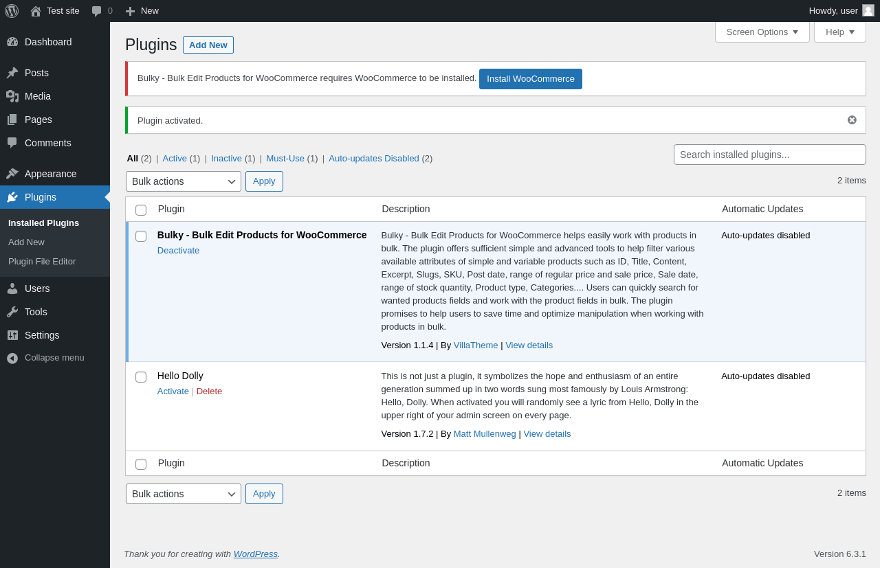The height and width of the screenshot is (568, 880).
Task: Deactivate the Bulky plugin
Action: tap(178, 250)
